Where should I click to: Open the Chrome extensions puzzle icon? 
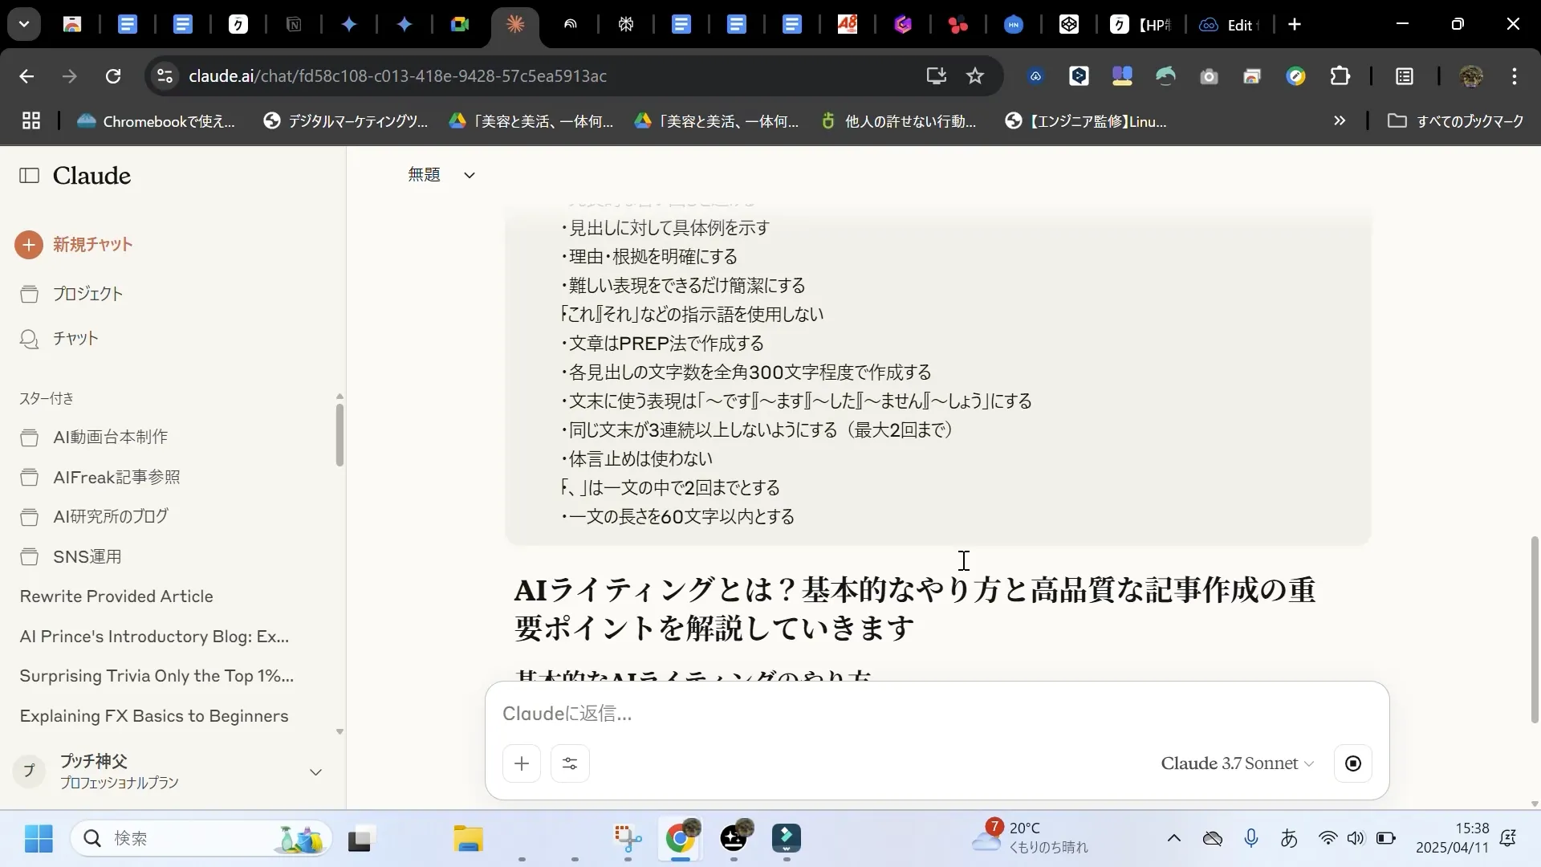tap(1341, 75)
